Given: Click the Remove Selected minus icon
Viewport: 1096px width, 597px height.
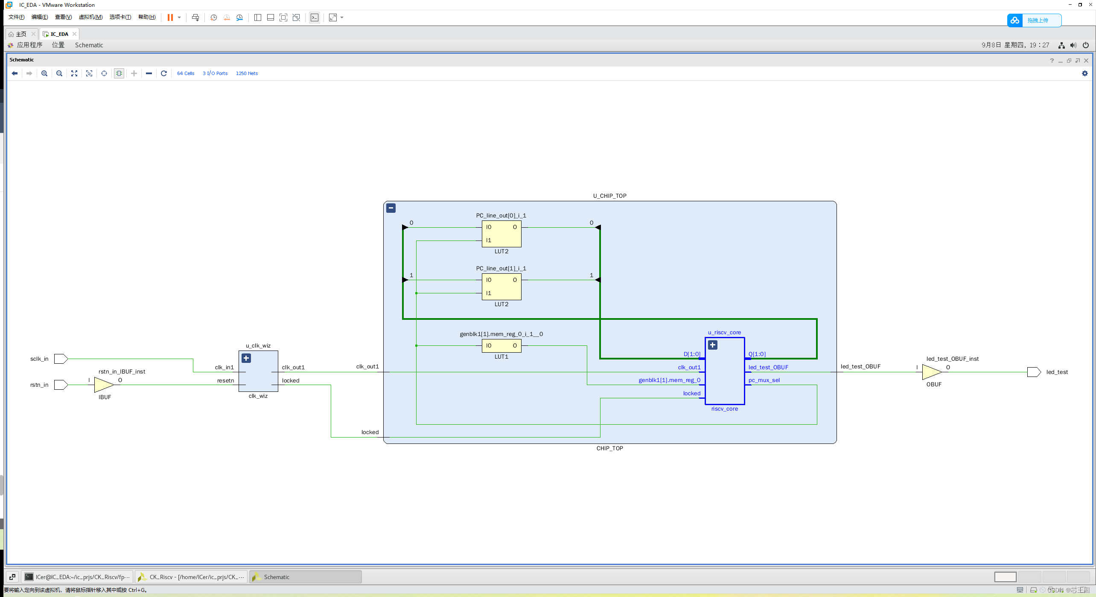Looking at the screenshot, I should click(x=149, y=73).
